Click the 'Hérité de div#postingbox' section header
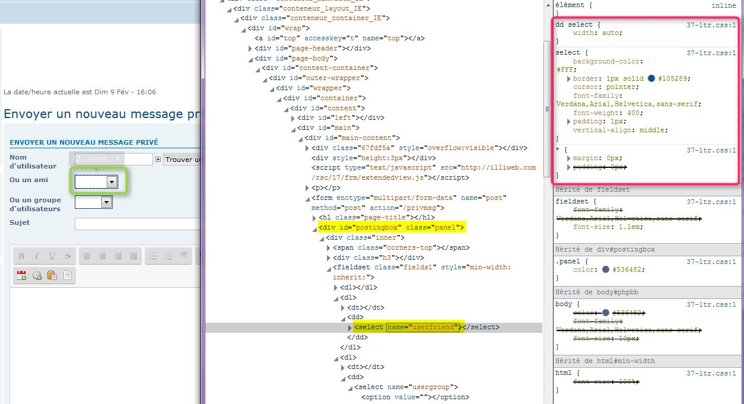 click(648, 250)
